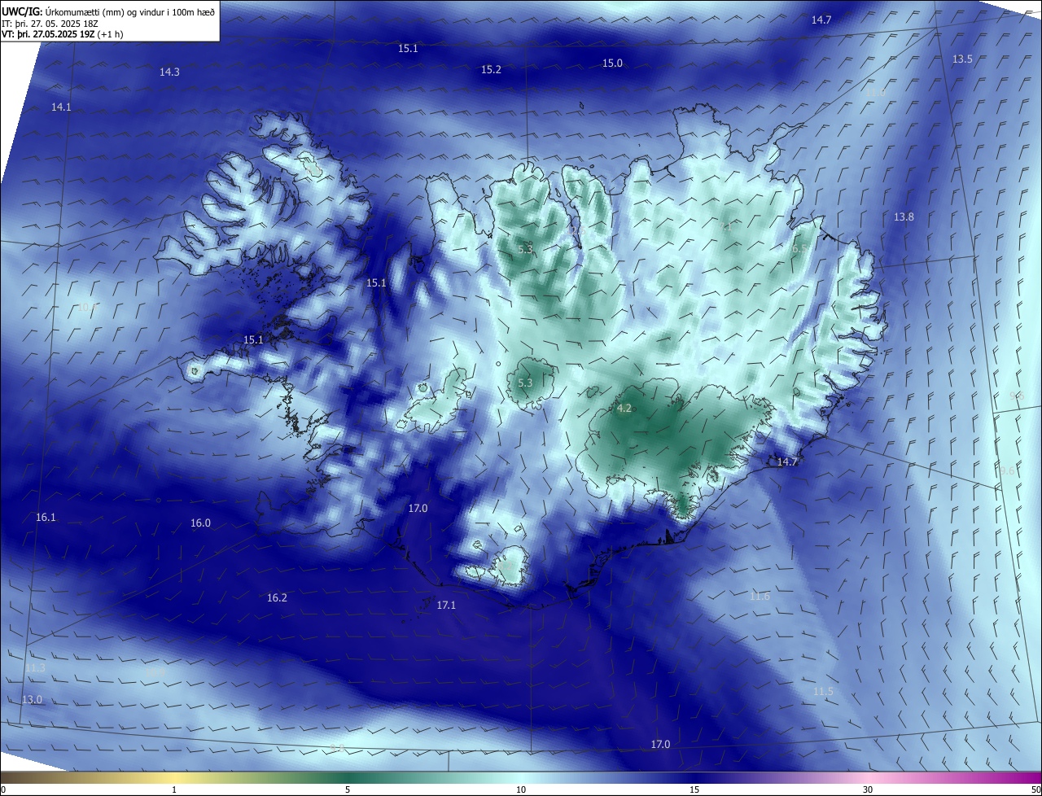Screen dimensions: 1042x796
Task: Click the 16.1 value label
Action: point(46,518)
